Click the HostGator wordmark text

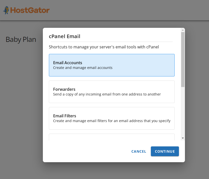30,10
